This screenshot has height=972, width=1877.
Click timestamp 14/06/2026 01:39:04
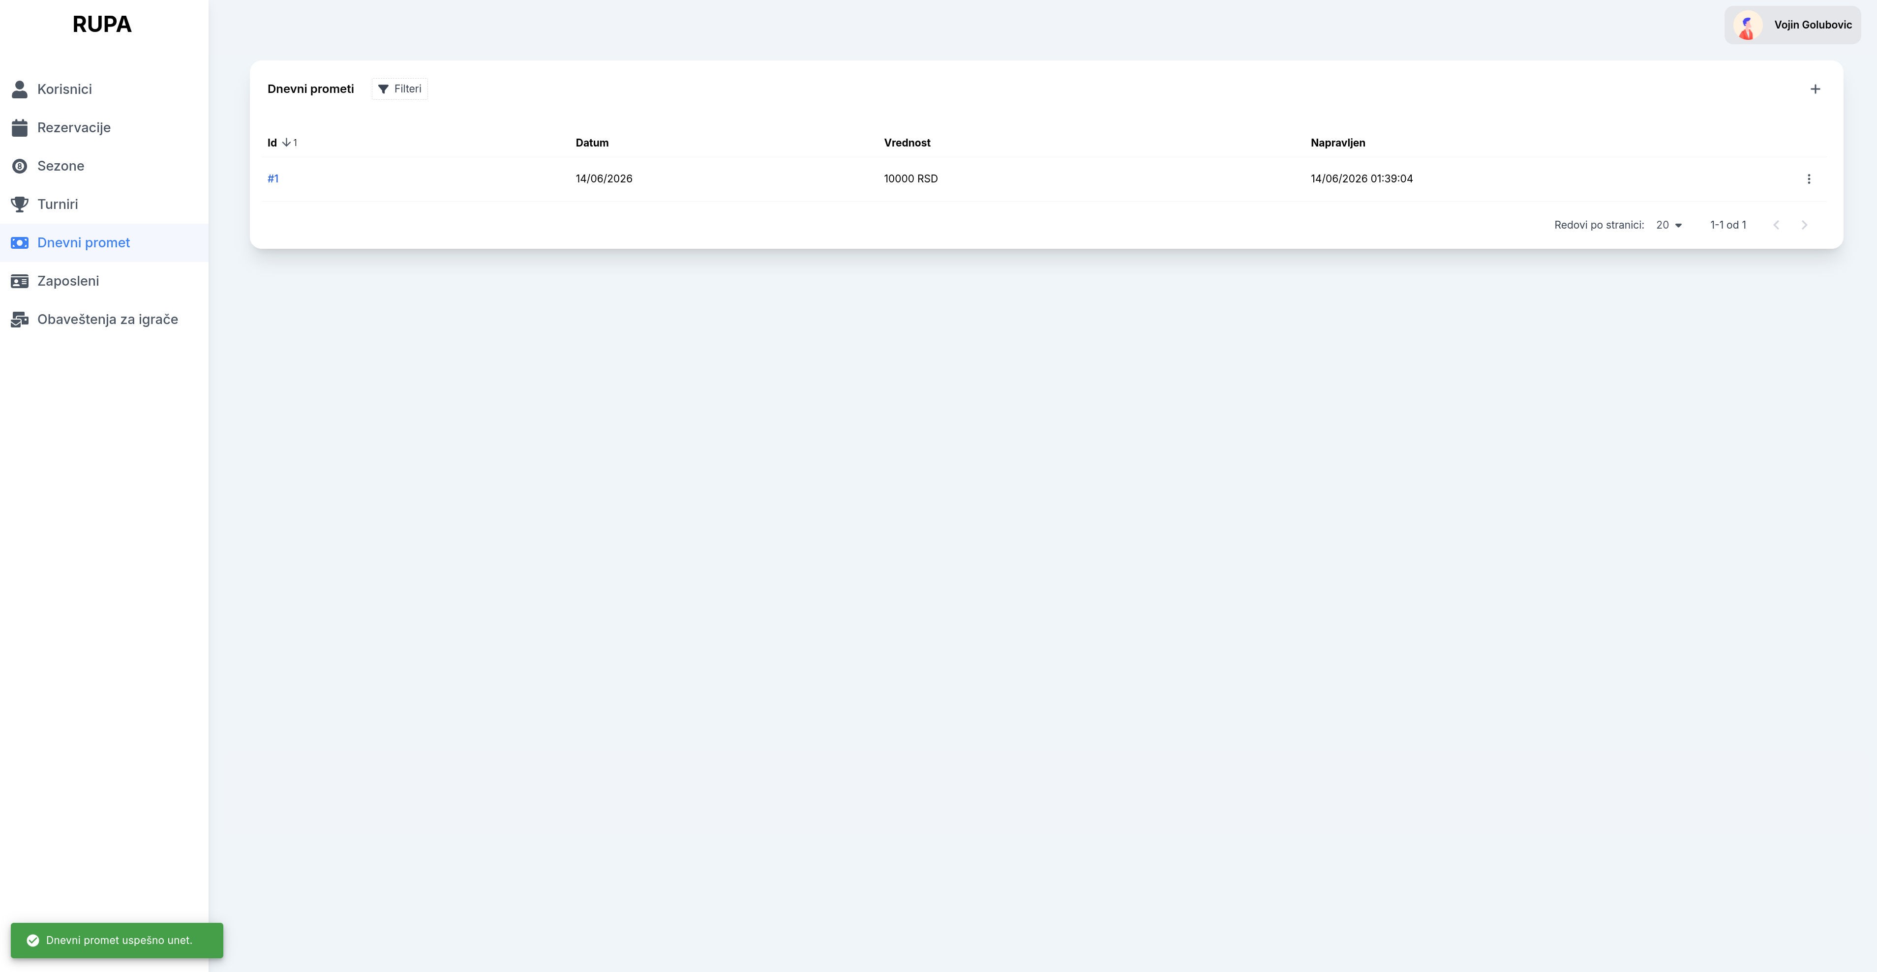pyautogui.click(x=1361, y=179)
